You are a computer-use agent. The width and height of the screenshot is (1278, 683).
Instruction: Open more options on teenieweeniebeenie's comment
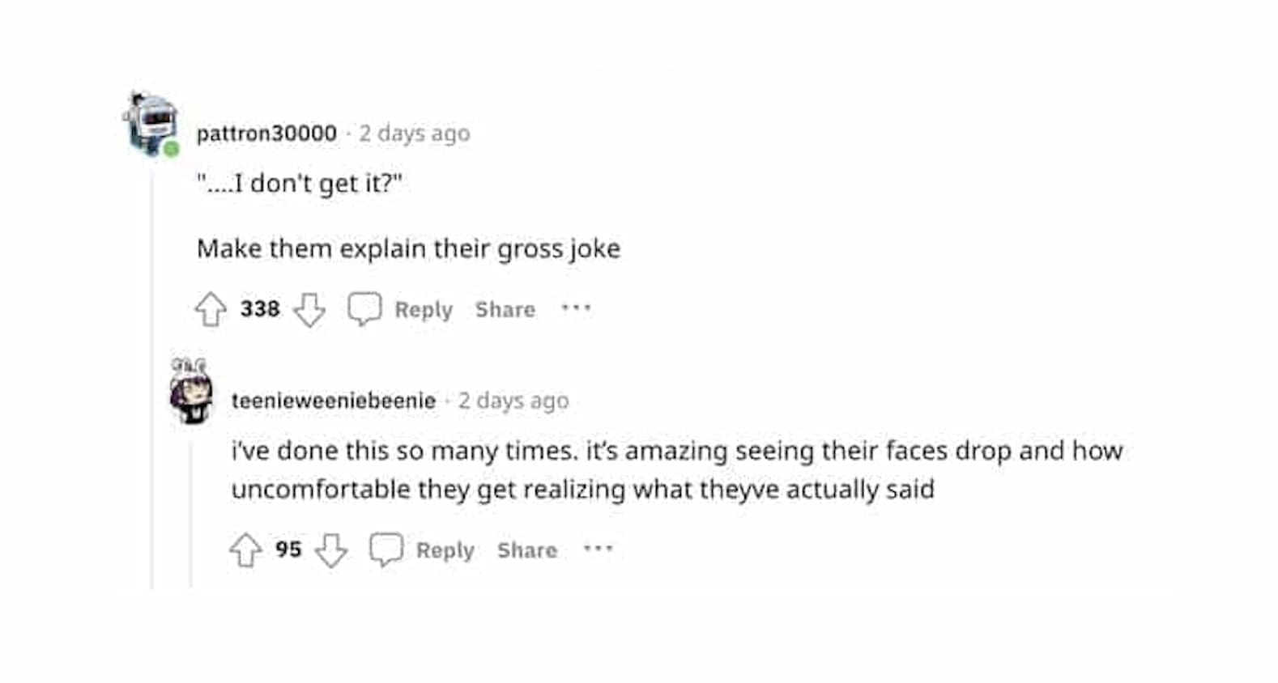coord(598,549)
